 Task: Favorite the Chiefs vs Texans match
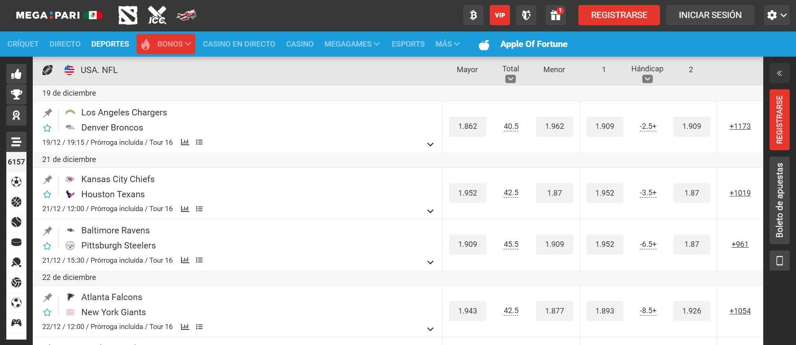click(47, 194)
